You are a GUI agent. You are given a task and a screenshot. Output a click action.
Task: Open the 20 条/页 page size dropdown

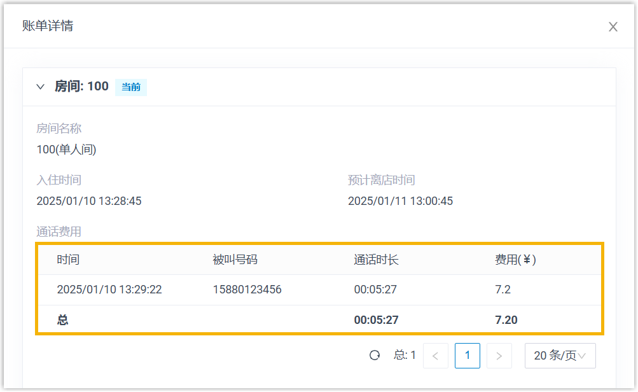tap(560, 356)
